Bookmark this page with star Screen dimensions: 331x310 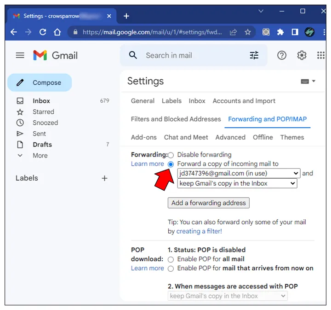click(x=248, y=32)
